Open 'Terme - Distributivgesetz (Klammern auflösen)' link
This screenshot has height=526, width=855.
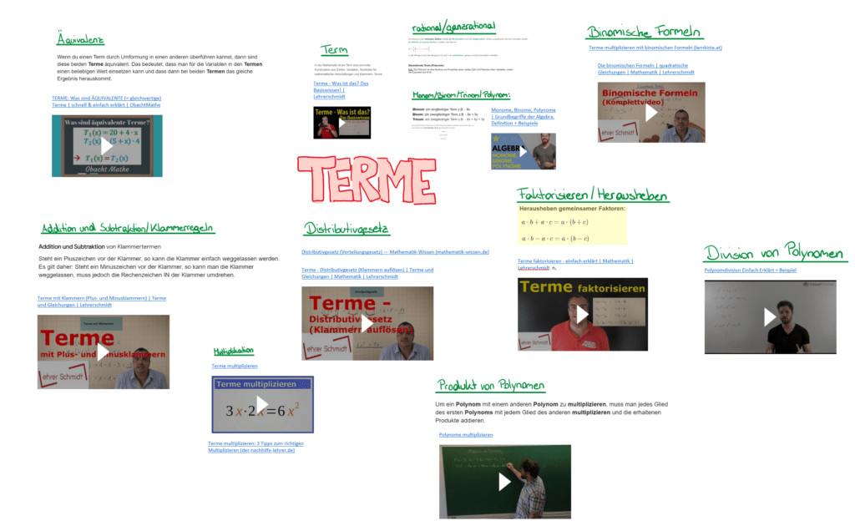367,273
